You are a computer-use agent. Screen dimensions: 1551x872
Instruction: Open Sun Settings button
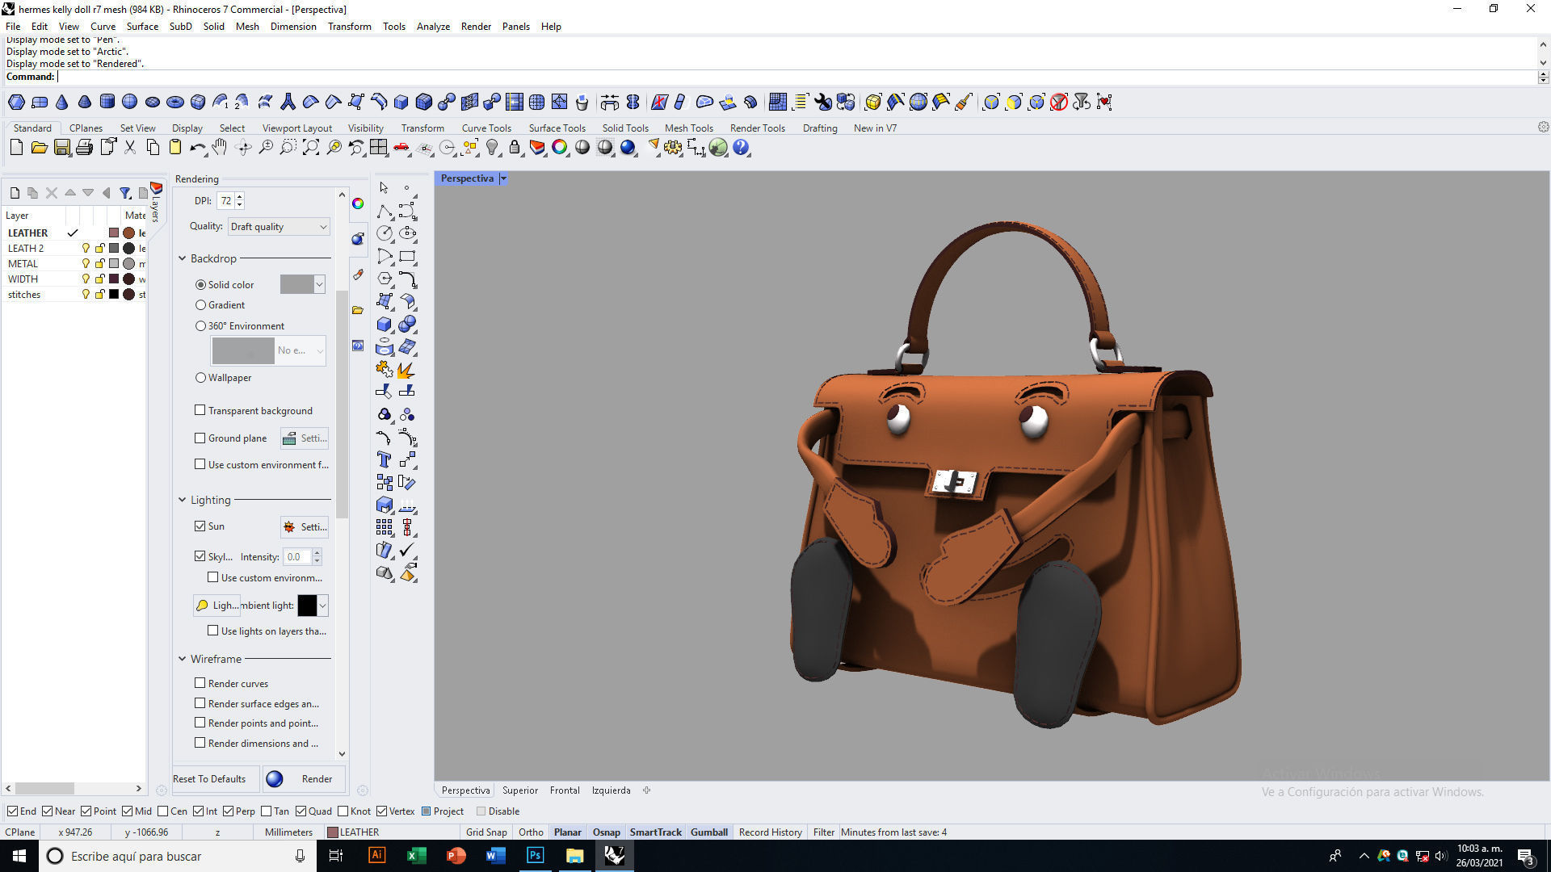coord(305,526)
